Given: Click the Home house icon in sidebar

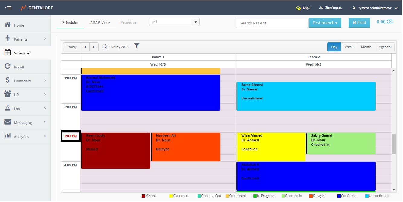Looking at the screenshot, I should coord(8,25).
